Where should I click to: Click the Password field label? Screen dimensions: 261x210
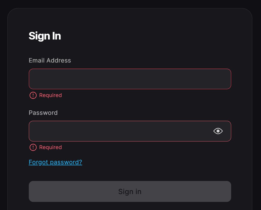click(43, 113)
